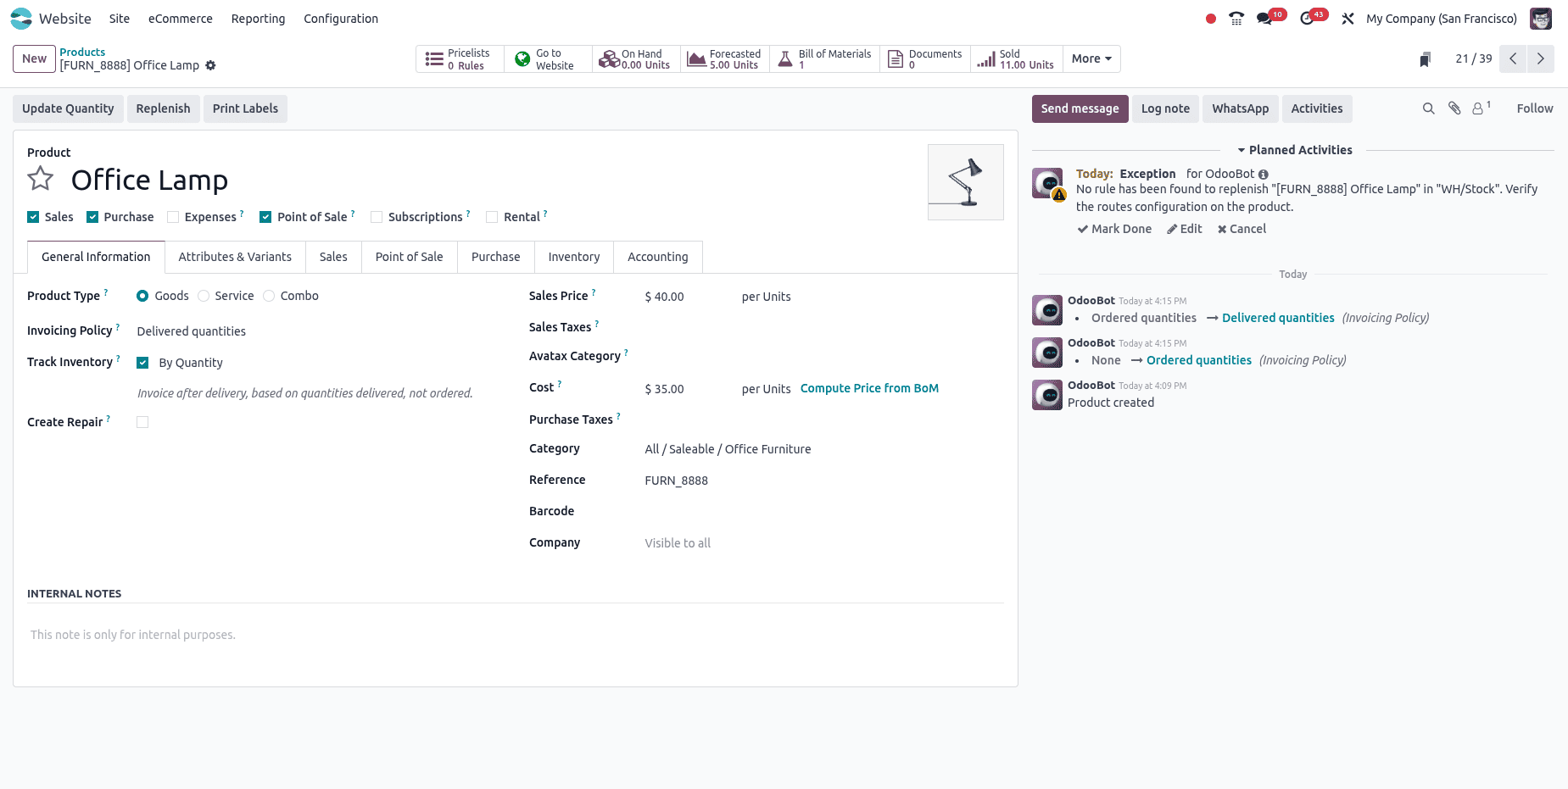The height and width of the screenshot is (789, 1568).
Task: Open Bill of Materials flask button
Action: click(x=824, y=59)
